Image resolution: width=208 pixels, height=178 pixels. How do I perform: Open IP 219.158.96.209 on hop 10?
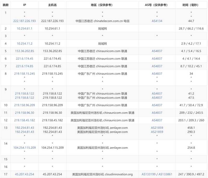point(24,105)
